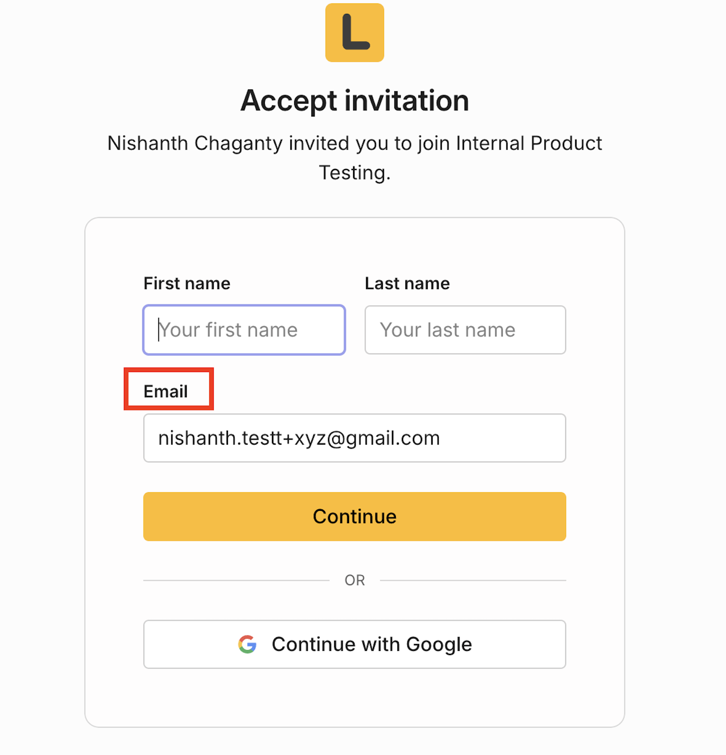Click the Google G logo icon
The image size is (726, 755).
pos(247,644)
